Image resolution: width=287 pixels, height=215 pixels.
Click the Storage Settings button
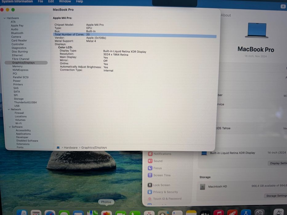click(x=276, y=196)
